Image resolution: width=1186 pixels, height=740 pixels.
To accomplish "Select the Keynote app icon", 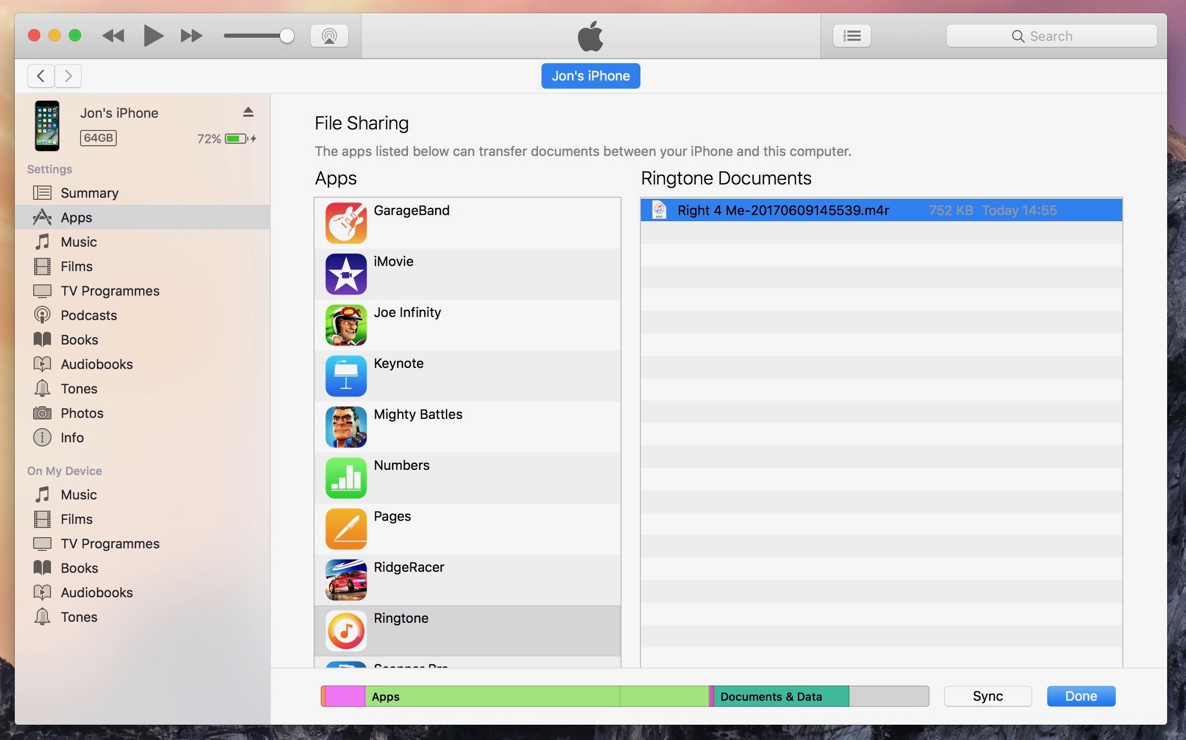I will (346, 376).
